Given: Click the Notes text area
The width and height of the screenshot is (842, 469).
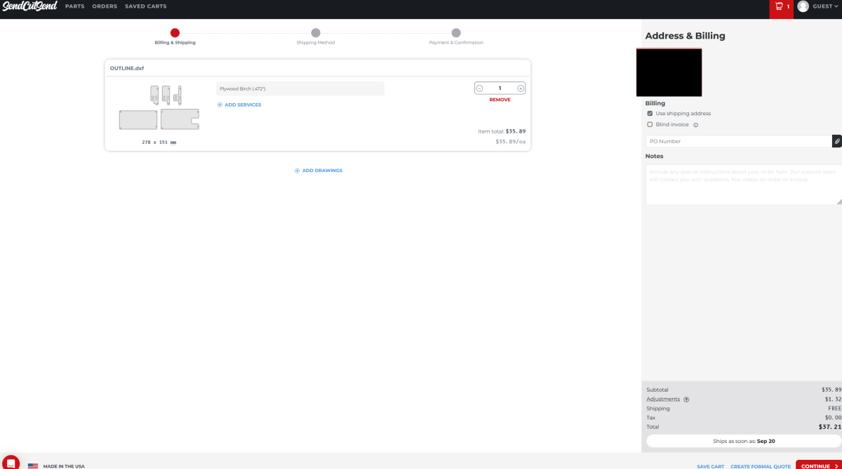Looking at the screenshot, I should click(x=744, y=184).
